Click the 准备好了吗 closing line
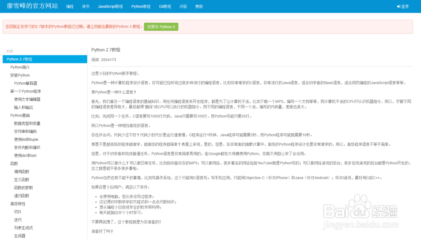The image size is (421, 239). pos(102,231)
